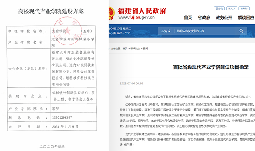
Task: Click the (盖章) text beside the school name
Action: point(87,31)
